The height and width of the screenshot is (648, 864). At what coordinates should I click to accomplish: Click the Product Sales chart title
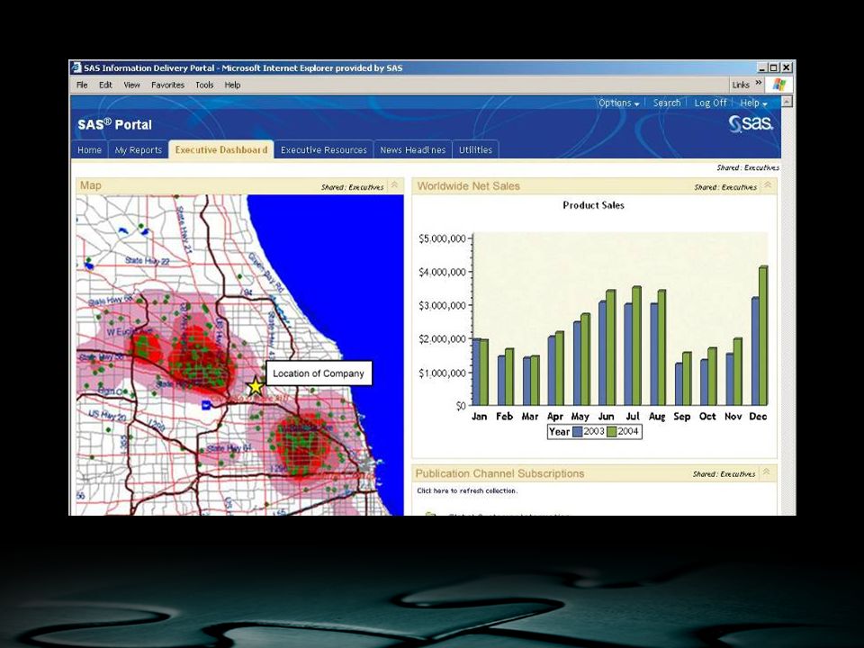click(593, 205)
